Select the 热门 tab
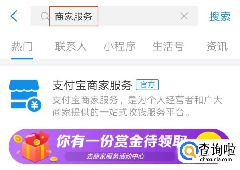This screenshot has height=170, width=240. coord(22,46)
